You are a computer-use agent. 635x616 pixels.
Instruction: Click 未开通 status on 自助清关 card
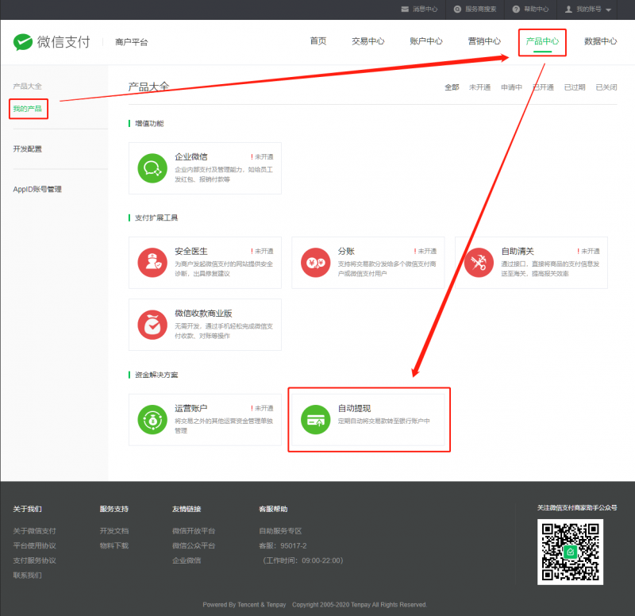(588, 251)
